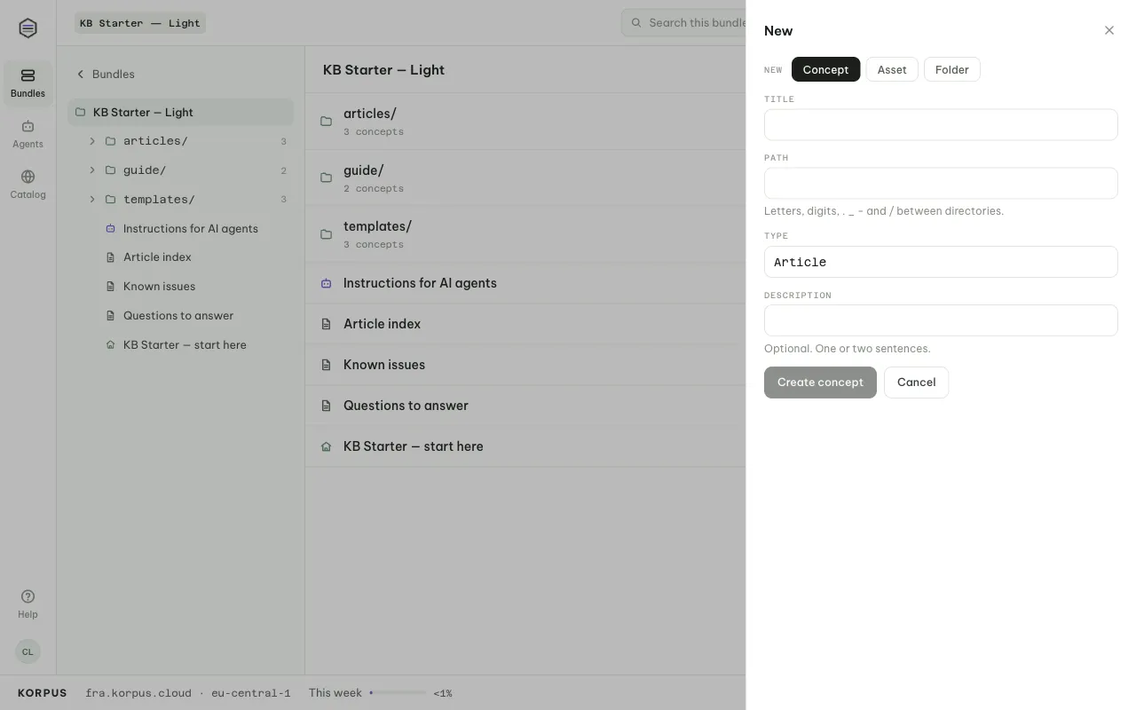The image size is (1136, 710).
Task: Click the home icon beside KB Starter — start here in main list
Action: [x=326, y=446]
